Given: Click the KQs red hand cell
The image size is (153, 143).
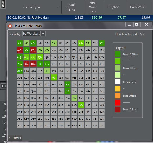Looking at the screenshot, I should pyautogui.click(x=33, y=50).
